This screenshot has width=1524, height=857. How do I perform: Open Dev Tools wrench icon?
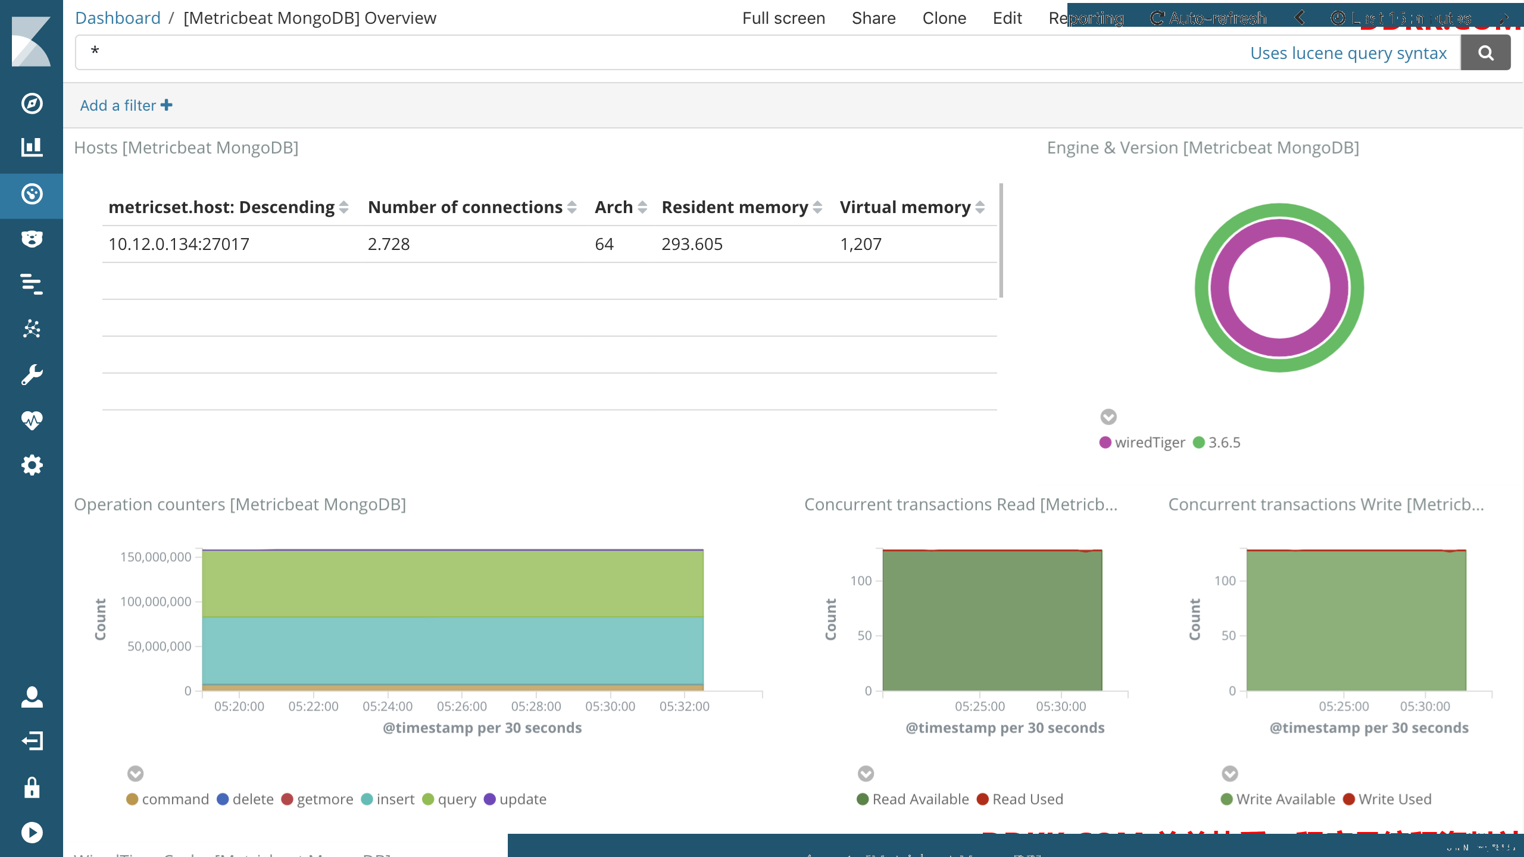point(32,375)
